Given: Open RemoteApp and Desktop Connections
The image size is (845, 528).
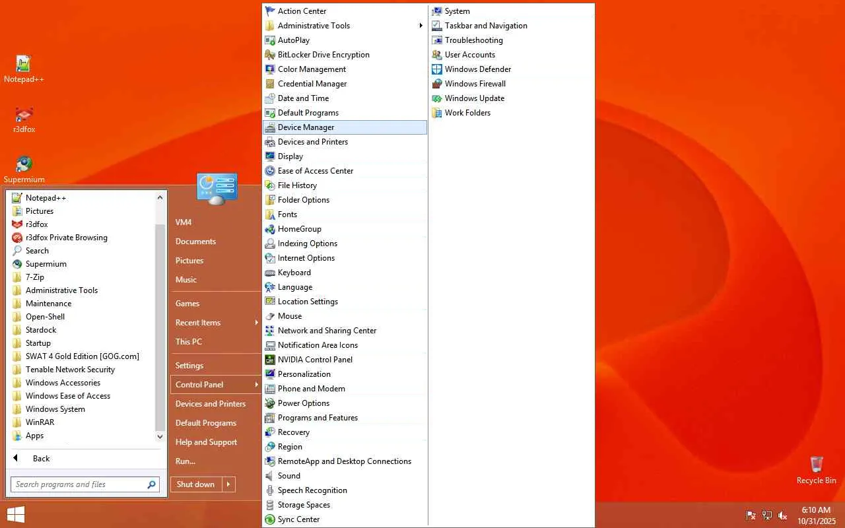Looking at the screenshot, I should coord(345,461).
